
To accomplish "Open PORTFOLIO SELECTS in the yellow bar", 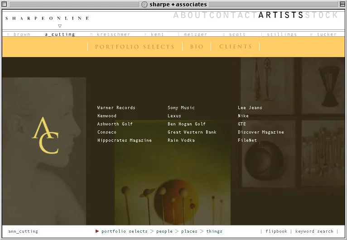I will tap(135, 47).
